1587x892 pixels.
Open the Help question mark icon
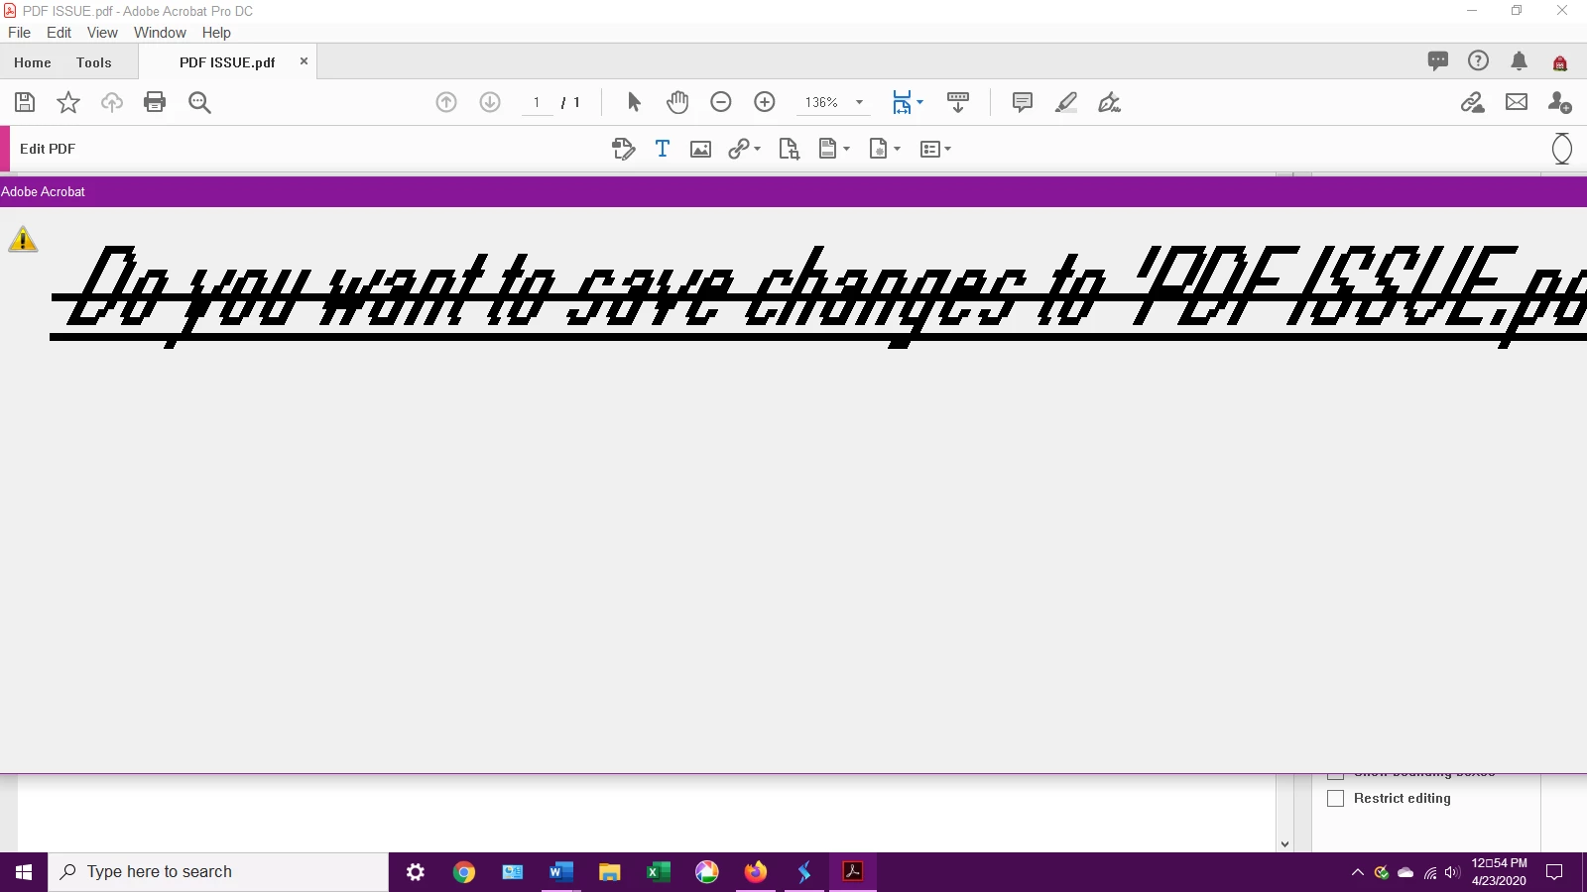tap(1479, 61)
